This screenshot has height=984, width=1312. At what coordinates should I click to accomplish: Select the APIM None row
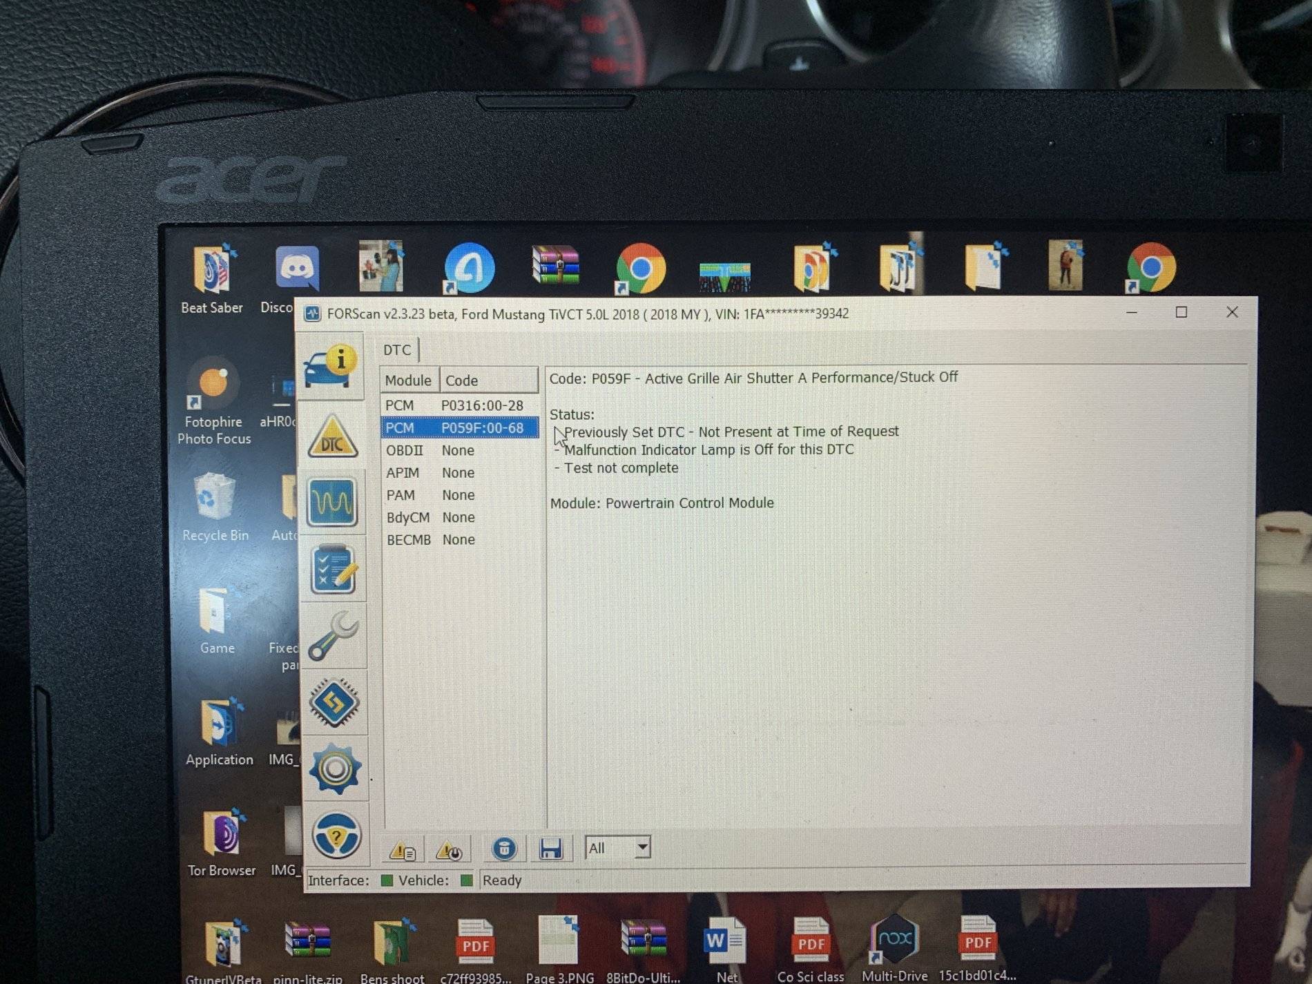(459, 473)
